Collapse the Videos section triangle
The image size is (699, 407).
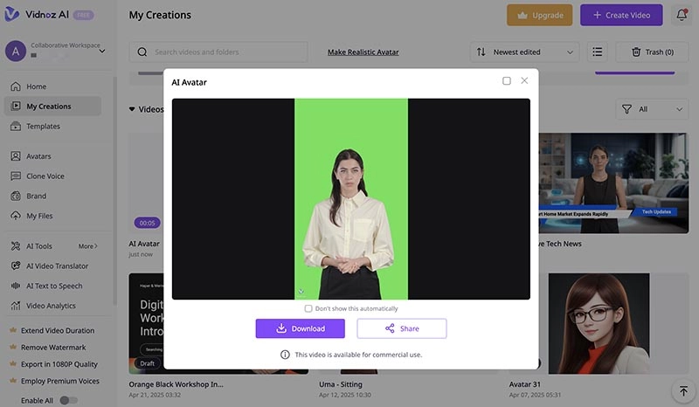[x=133, y=109]
